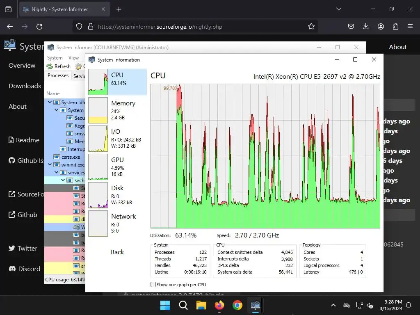Collapse the wininit.exe tree node
The image size is (420, 315).
coord(50,164)
